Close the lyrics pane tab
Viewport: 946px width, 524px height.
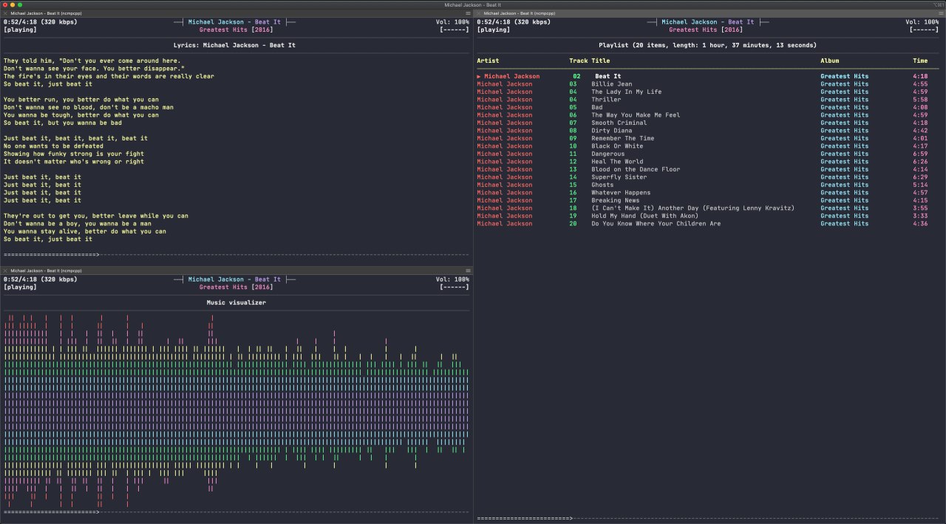tap(5, 13)
